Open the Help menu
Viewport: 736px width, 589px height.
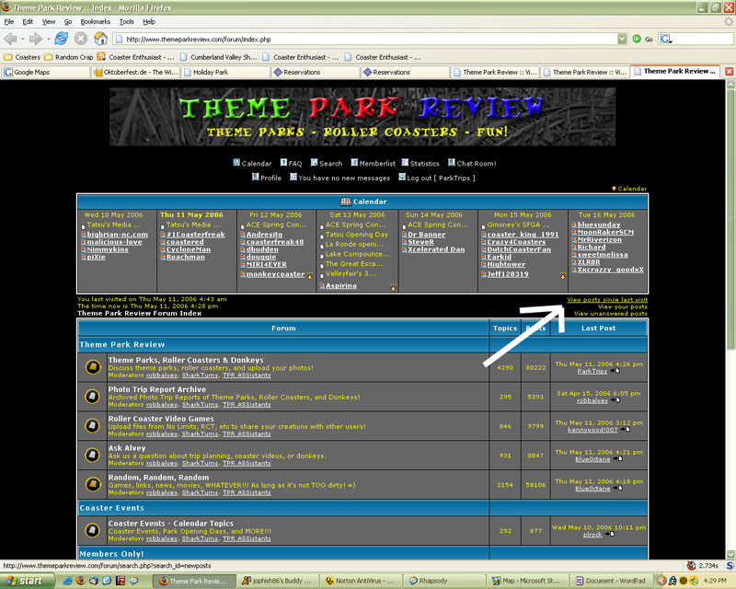pyautogui.click(x=149, y=21)
